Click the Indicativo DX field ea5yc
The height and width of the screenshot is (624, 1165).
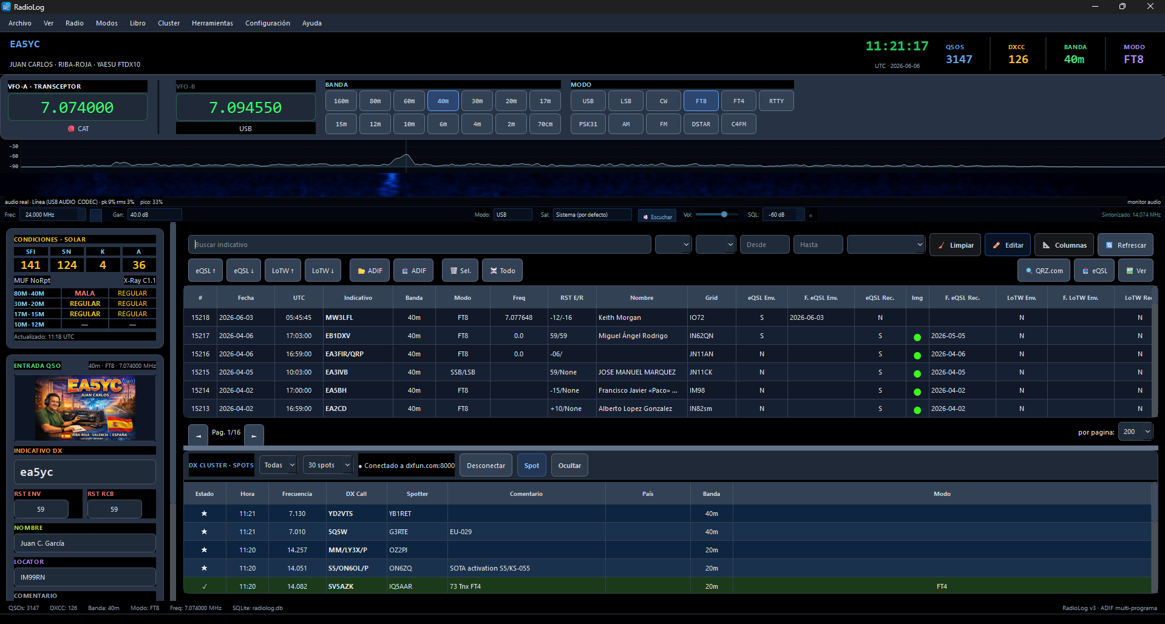point(85,472)
